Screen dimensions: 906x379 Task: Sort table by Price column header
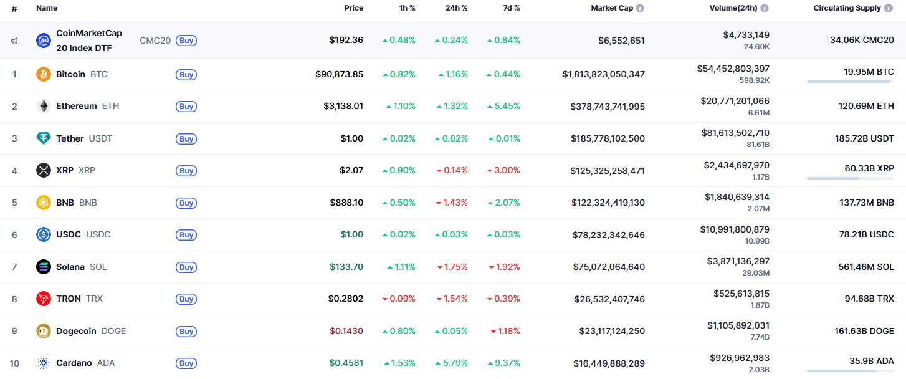point(354,8)
